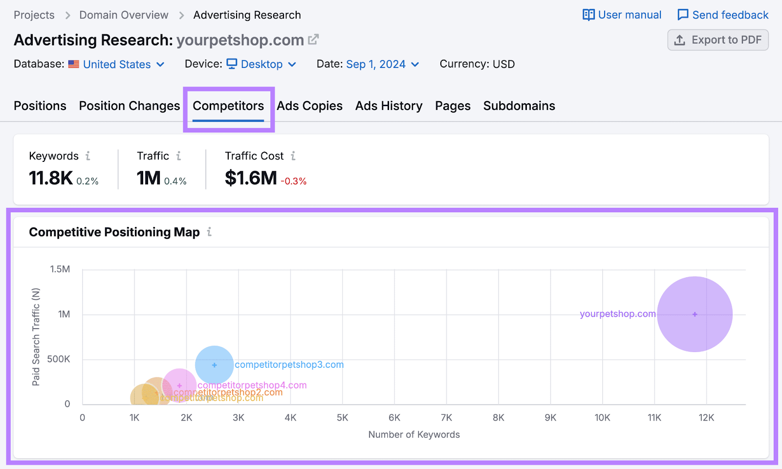The height and width of the screenshot is (469, 782).
Task: Select the Subdomains tab
Action: [x=519, y=106]
